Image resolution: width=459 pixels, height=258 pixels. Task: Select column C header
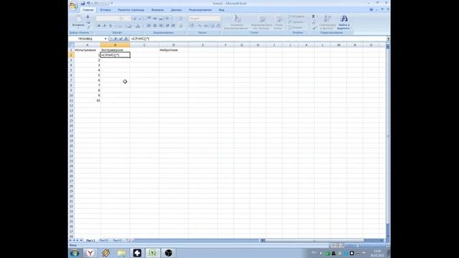(x=144, y=45)
